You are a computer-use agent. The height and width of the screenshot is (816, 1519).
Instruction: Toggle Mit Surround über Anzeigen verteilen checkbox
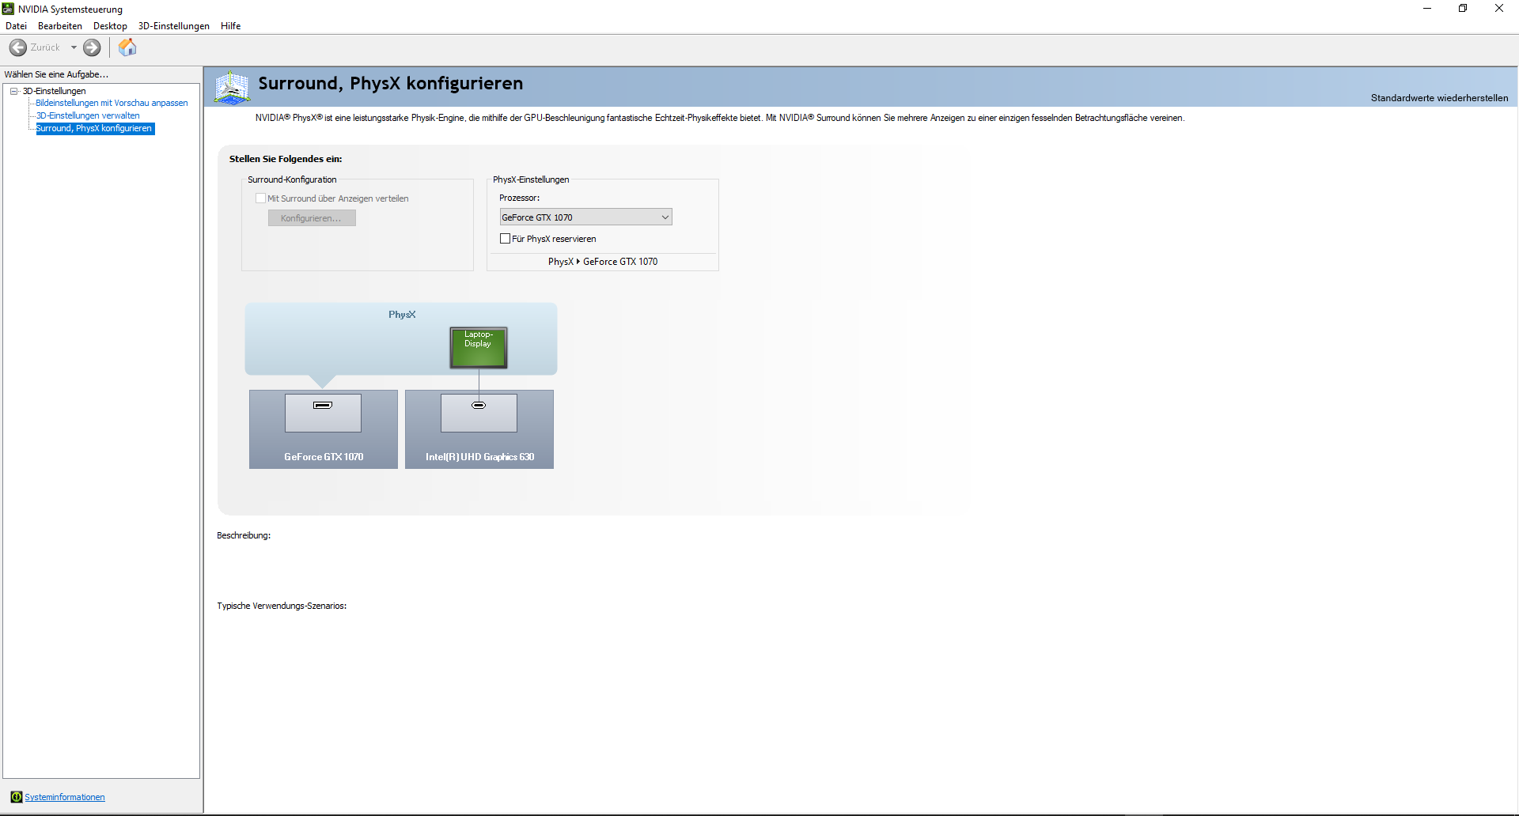point(260,198)
